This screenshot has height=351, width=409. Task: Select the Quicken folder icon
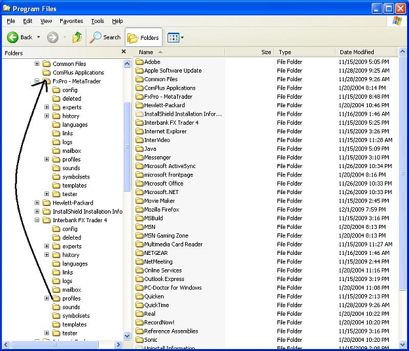click(139, 296)
